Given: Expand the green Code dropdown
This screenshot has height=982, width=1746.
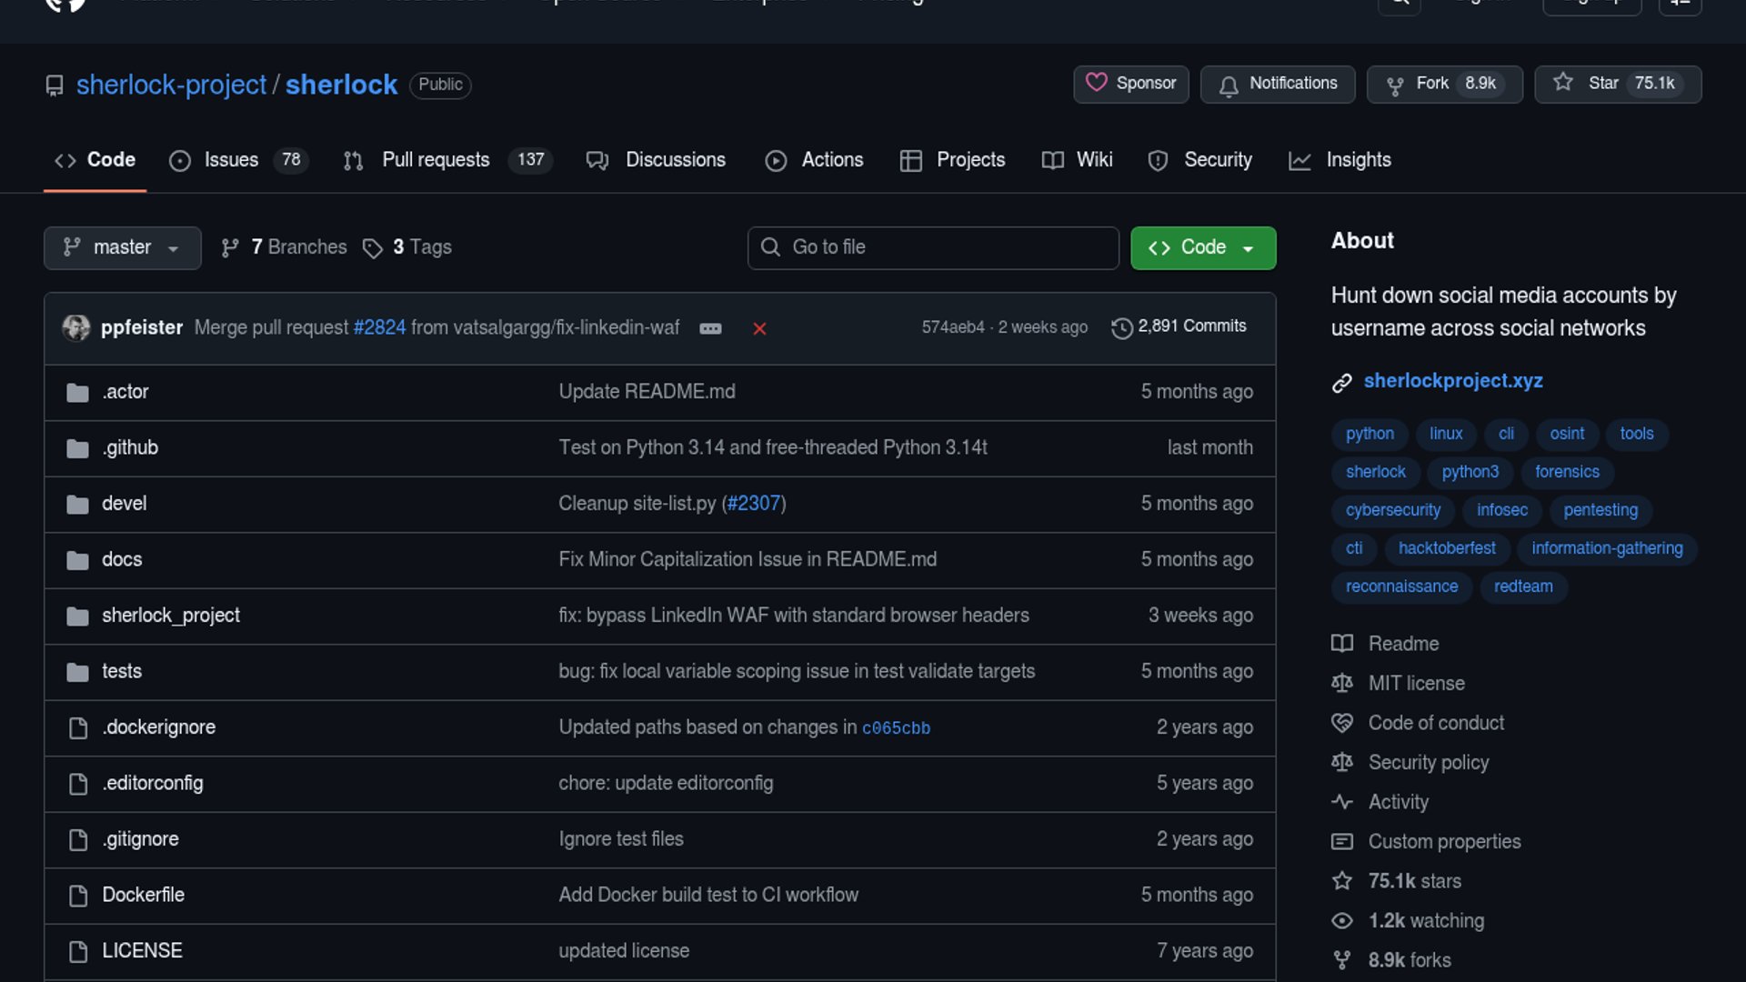Looking at the screenshot, I should [x=1202, y=247].
